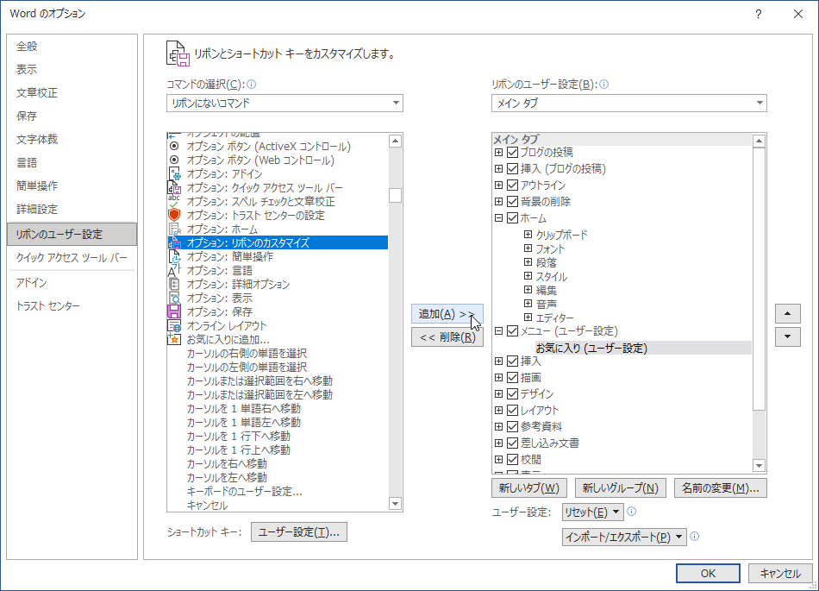
Task: Open the 保存 options category
Action: 72,116
